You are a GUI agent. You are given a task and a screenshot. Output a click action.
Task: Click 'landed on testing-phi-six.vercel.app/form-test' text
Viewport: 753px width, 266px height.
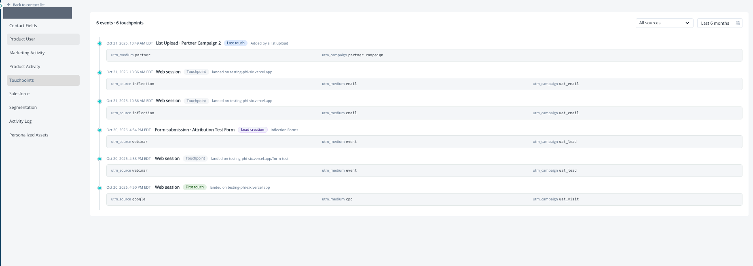coord(250,159)
